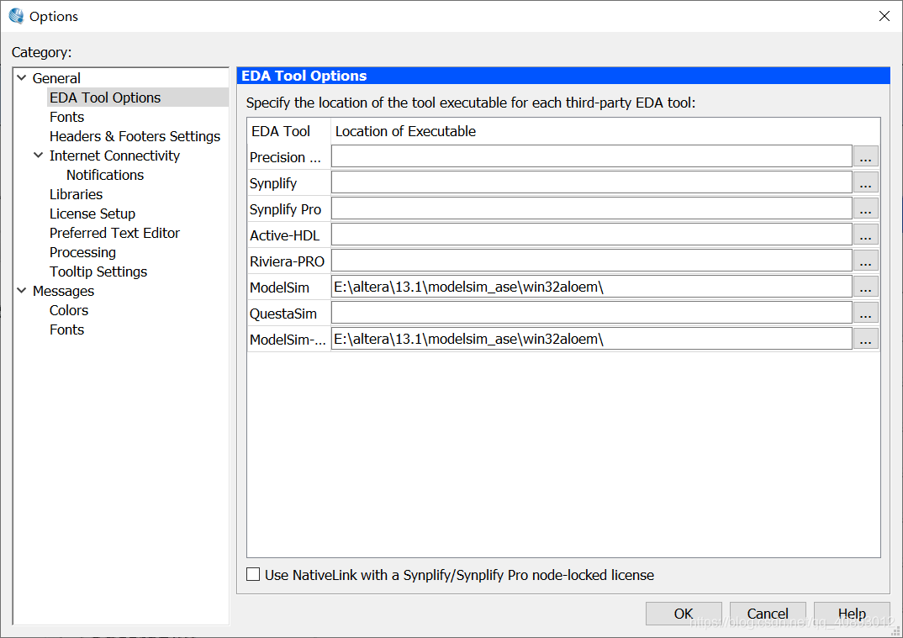Browse for the Synplify executable location
The height and width of the screenshot is (638, 903).
click(865, 182)
